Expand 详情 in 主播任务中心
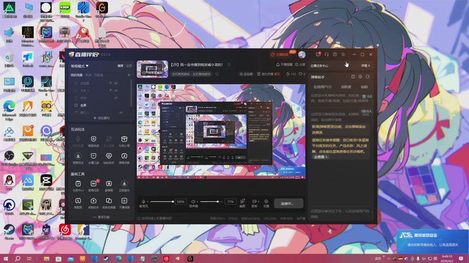The image size is (469, 263). point(365,65)
